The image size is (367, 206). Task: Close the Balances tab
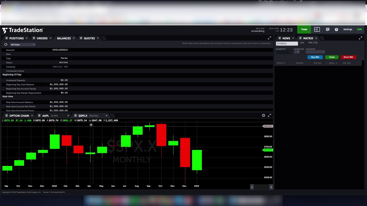tap(74, 38)
